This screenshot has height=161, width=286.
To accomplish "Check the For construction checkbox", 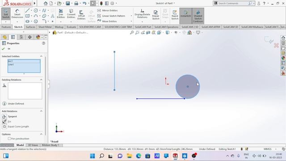I will [x=9, y=139].
